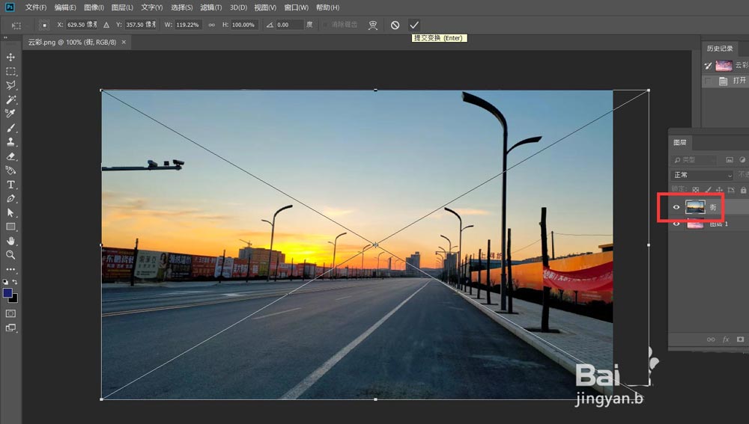Lock layer position
The image size is (749, 424).
[x=719, y=190]
